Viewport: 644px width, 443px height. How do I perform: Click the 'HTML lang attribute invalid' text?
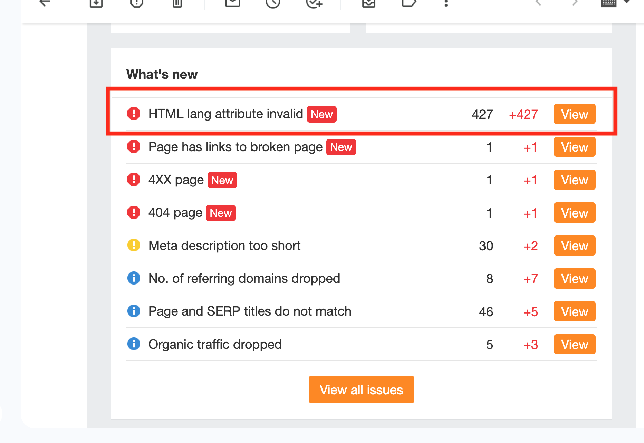pyautogui.click(x=226, y=114)
